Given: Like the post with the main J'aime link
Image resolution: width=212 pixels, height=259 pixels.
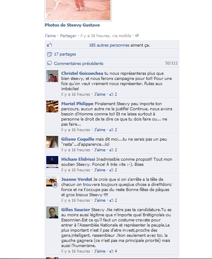Looking at the screenshot, I should coord(50,35).
